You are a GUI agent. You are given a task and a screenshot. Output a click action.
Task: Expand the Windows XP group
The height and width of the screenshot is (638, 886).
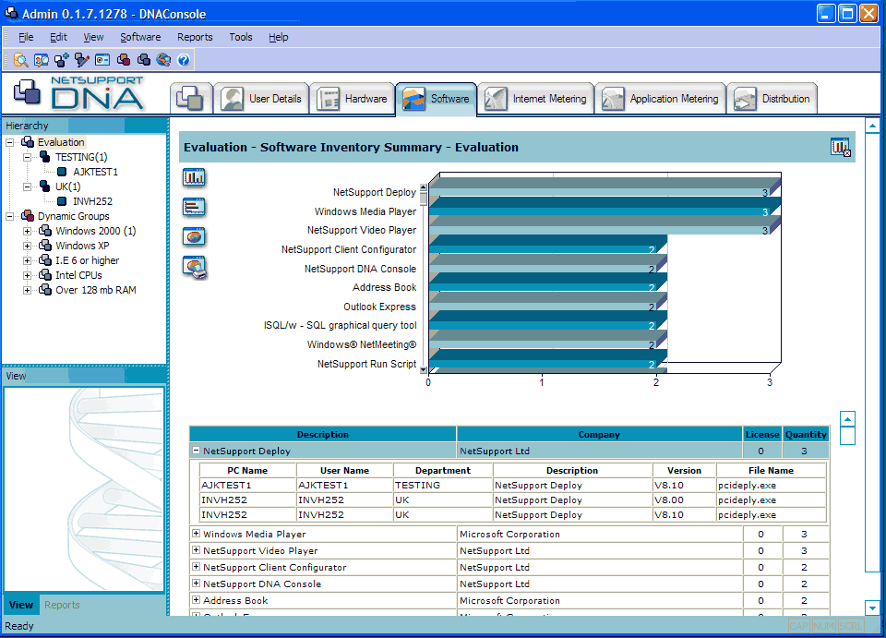coord(27,246)
